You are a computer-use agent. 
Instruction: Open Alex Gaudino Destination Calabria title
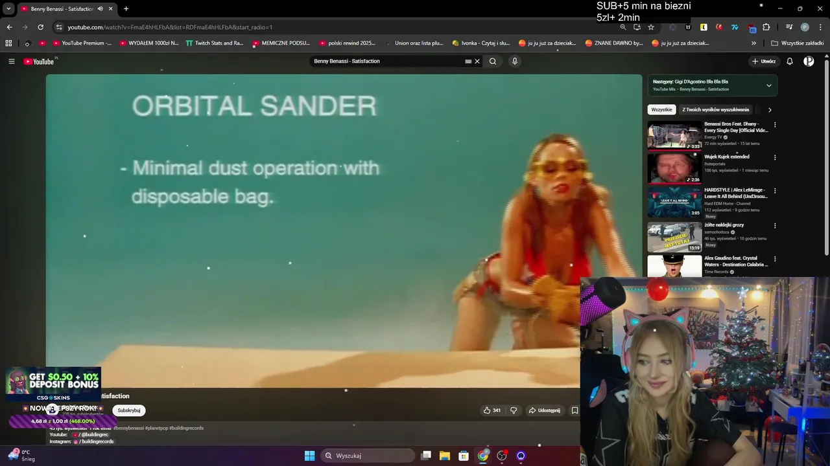point(736,261)
